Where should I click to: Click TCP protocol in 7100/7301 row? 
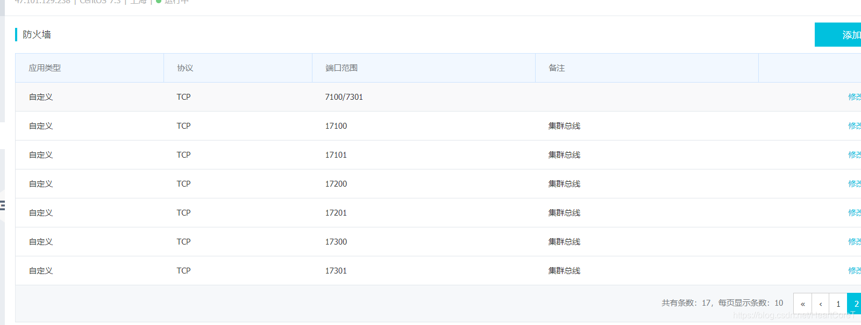pyautogui.click(x=184, y=97)
